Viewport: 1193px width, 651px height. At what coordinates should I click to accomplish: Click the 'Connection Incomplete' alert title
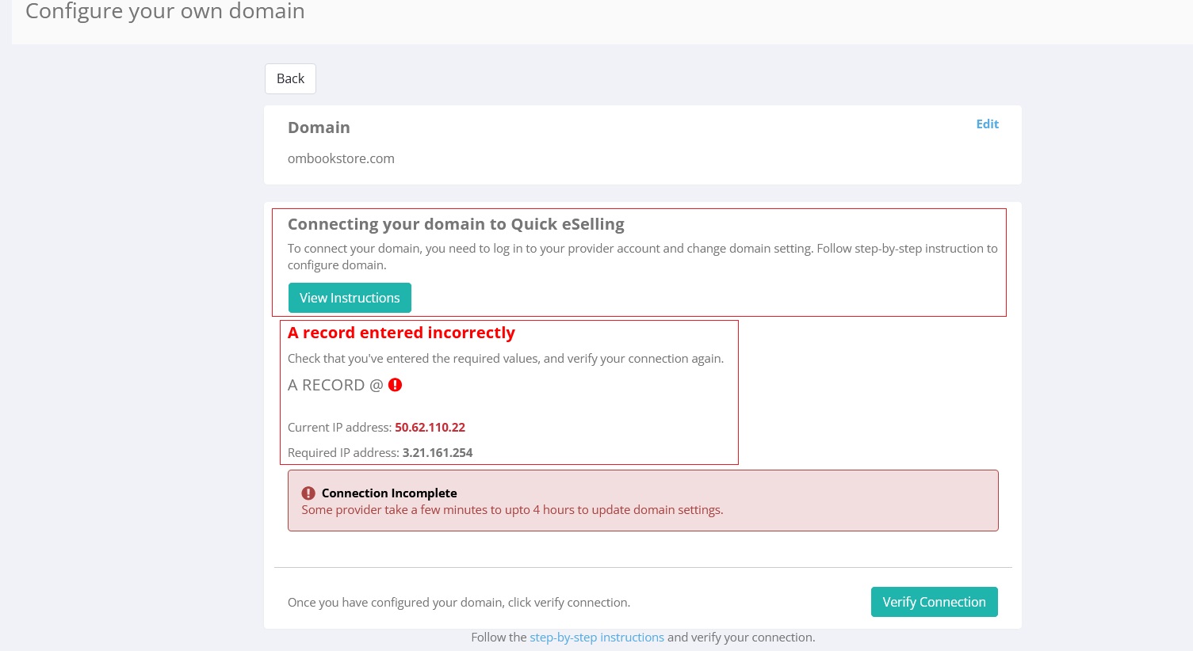pyautogui.click(x=389, y=493)
